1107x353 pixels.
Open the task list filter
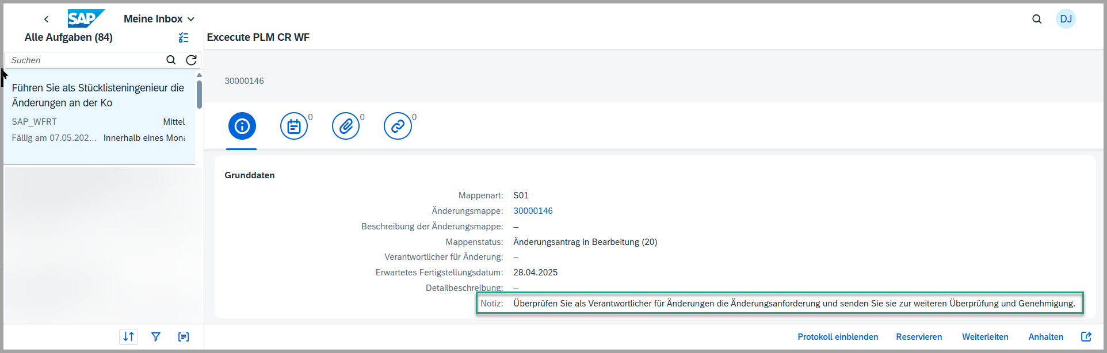(156, 337)
